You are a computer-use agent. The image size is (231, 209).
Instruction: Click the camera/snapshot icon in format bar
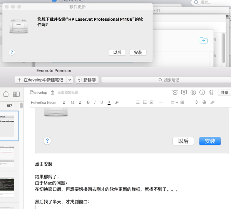pos(204,102)
